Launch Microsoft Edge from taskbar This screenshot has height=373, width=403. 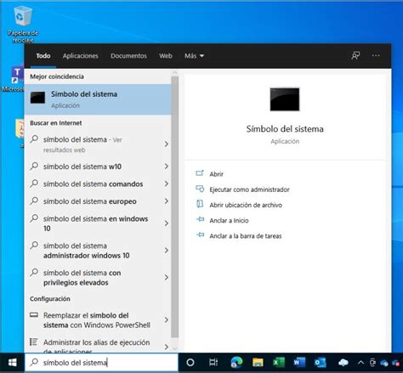pos(236,363)
